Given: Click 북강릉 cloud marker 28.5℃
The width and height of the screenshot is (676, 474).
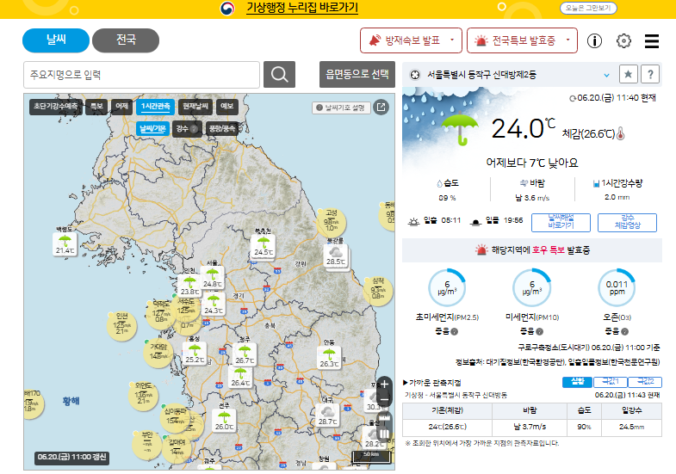Looking at the screenshot, I should point(335,255).
